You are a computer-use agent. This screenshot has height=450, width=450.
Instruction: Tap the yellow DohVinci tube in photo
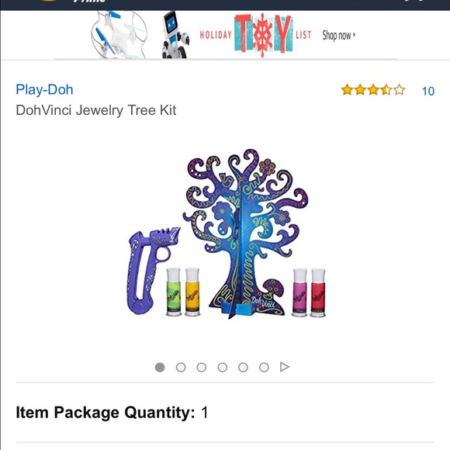(192, 292)
